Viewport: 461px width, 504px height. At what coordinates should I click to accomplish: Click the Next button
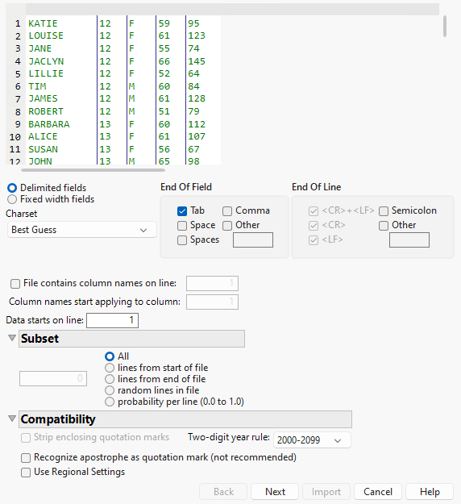(275, 492)
